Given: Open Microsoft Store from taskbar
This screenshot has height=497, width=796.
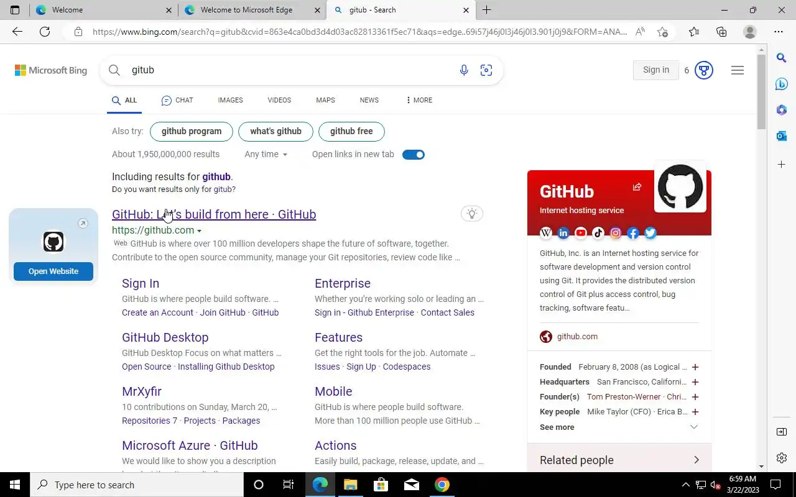Looking at the screenshot, I should click(381, 485).
